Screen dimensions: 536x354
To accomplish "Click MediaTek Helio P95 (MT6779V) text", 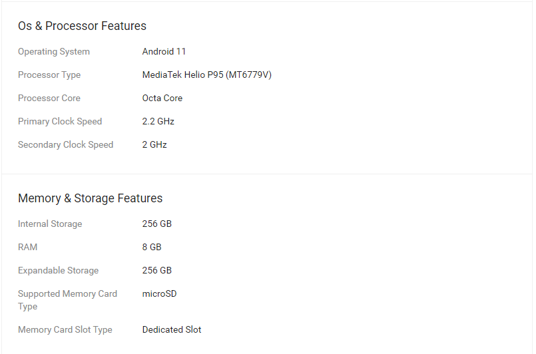I will tap(207, 75).
